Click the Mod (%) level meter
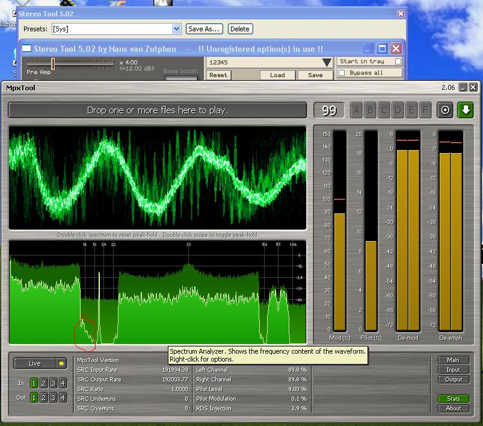This screenshot has height=426, width=483. pyautogui.click(x=340, y=231)
